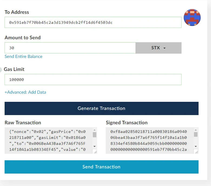Click the Gas Limit help icon
Image resolution: width=211 pixels, height=186 pixels.
tap(1, 70)
